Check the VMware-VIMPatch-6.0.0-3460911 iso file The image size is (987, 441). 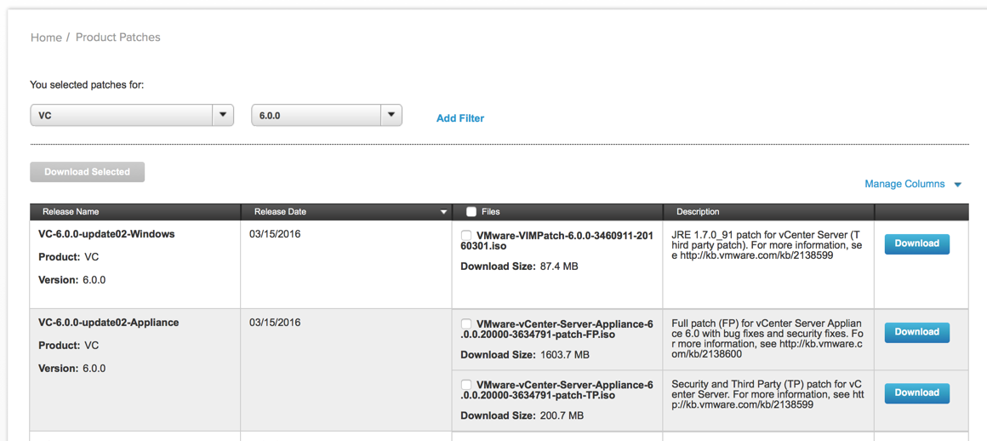(x=466, y=235)
